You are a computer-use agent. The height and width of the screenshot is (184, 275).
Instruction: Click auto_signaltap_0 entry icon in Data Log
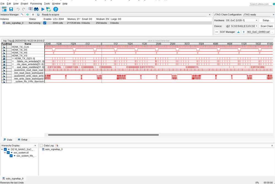coord(43,149)
